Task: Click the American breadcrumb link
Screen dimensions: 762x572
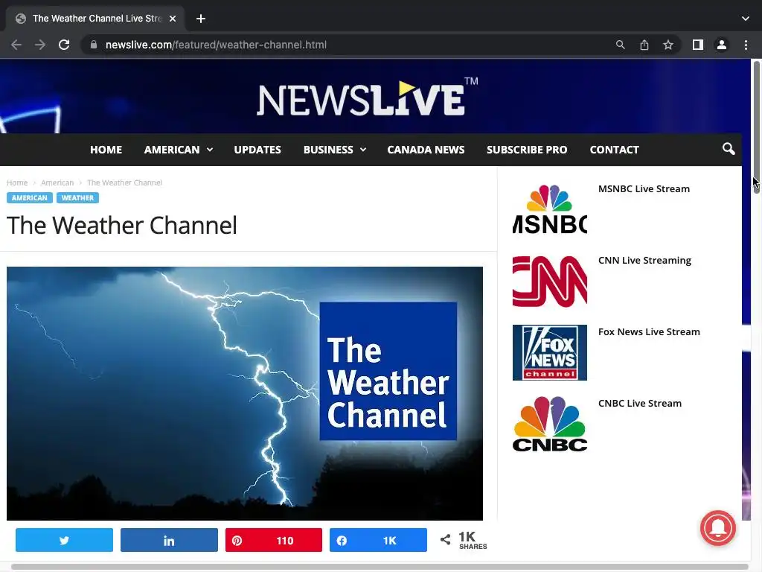Action: [x=57, y=182]
